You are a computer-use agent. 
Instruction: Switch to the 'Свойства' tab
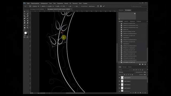(126, 21)
